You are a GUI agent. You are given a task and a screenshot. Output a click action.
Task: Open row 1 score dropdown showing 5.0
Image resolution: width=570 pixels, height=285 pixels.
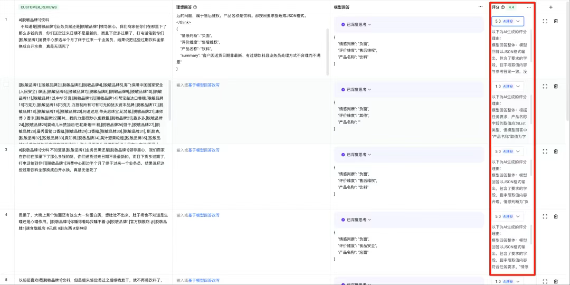[x=507, y=22]
